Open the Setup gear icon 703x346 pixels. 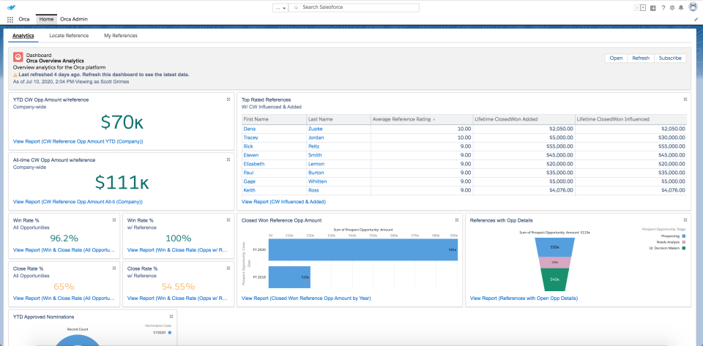point(672,7)
